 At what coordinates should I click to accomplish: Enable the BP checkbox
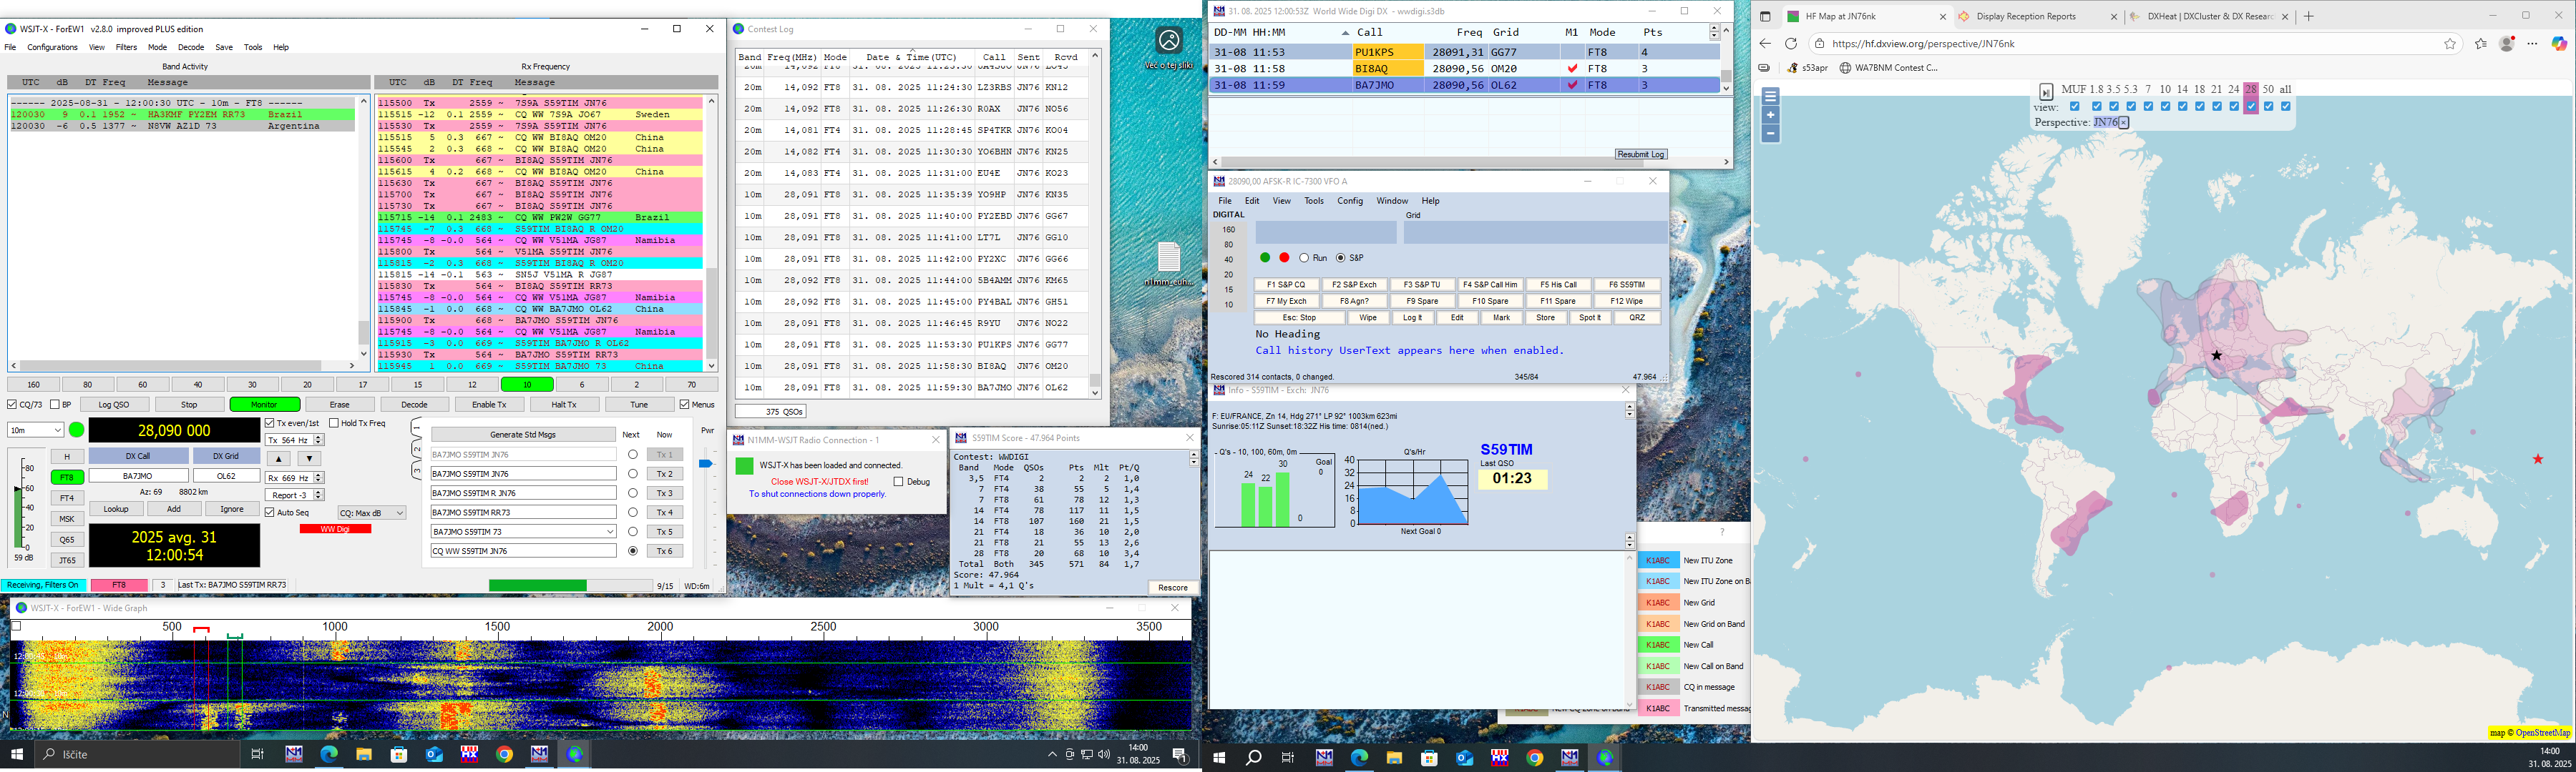point(54,405)
